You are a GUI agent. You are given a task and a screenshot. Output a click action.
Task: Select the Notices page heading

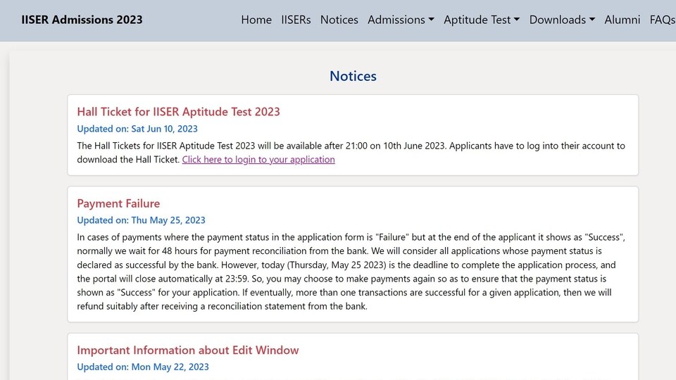(x=353, y=76)
